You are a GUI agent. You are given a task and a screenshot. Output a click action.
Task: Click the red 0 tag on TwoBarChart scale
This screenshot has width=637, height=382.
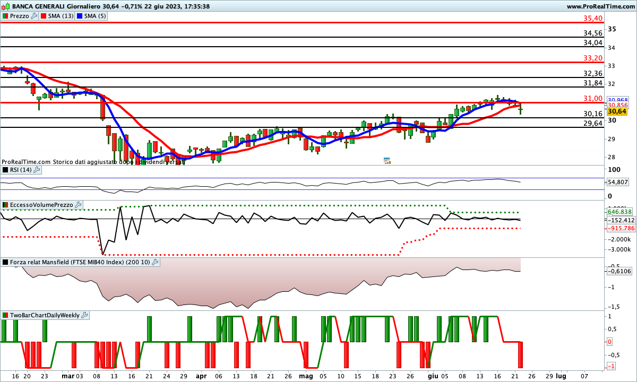(x=610, y=342)
